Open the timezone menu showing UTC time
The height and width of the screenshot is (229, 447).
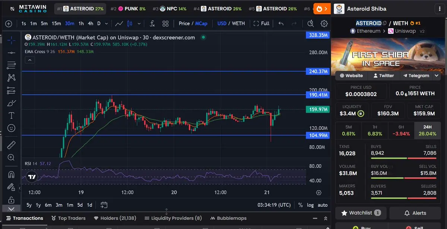274,205
